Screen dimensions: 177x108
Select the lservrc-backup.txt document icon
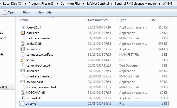(x=23, y=65)
